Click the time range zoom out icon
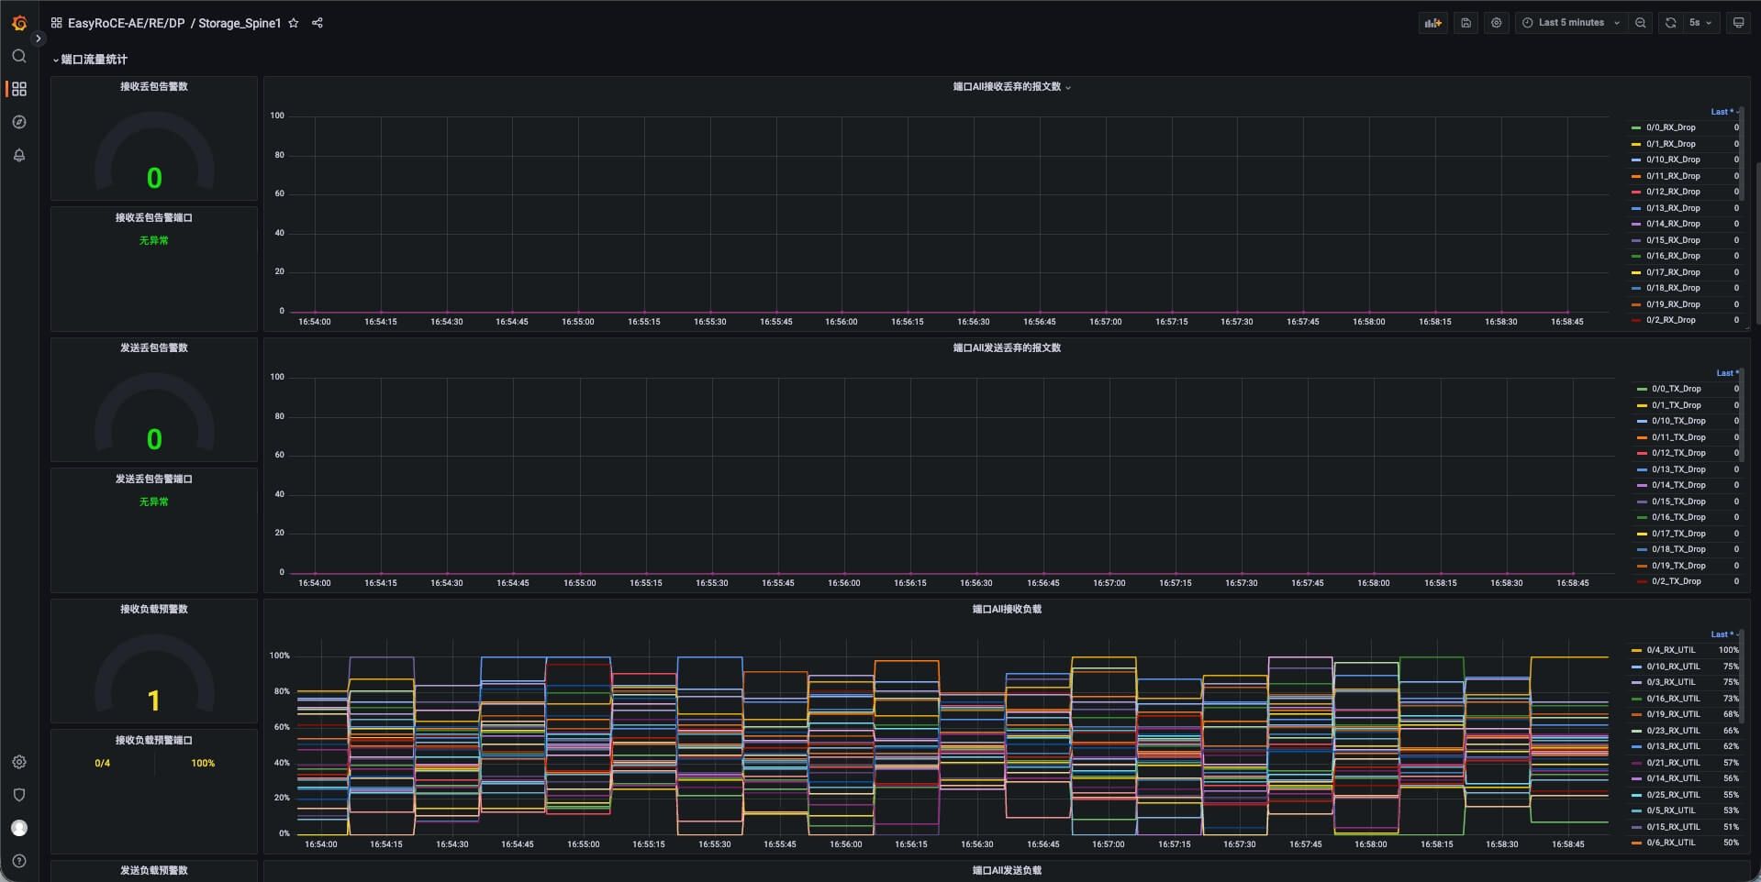Viewport: 1761px width, 882px height. point(1640,23)
